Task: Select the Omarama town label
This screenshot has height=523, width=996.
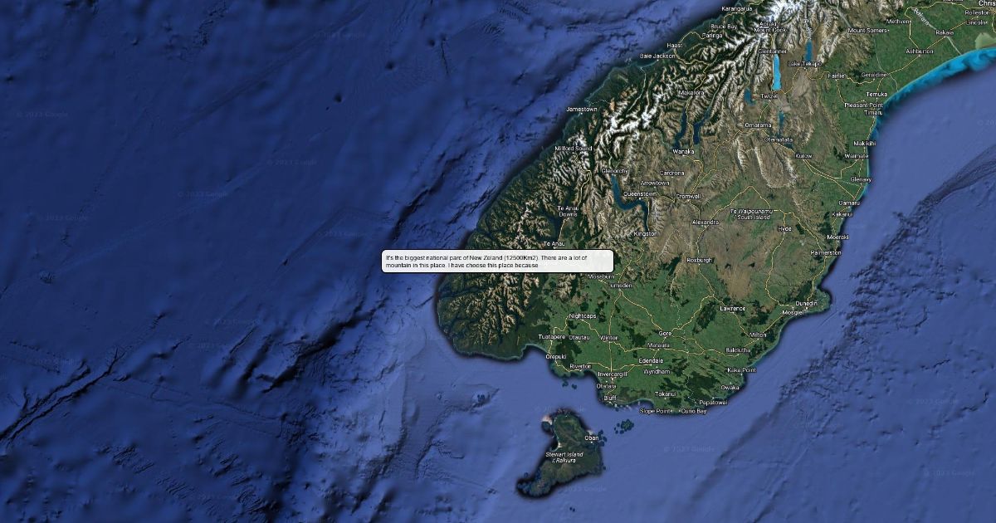Action: (x=758, y=125)
